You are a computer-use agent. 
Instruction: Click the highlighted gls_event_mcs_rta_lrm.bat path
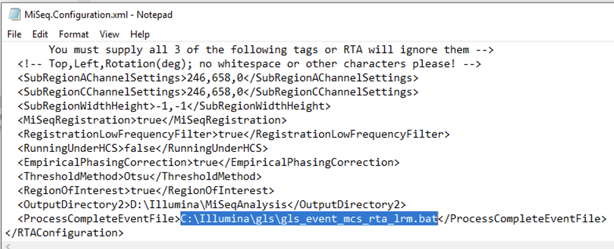pyautogui.click(x=309, y=218)
